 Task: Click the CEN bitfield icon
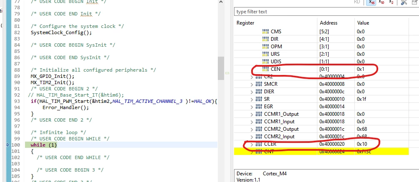tap(265, 69)
